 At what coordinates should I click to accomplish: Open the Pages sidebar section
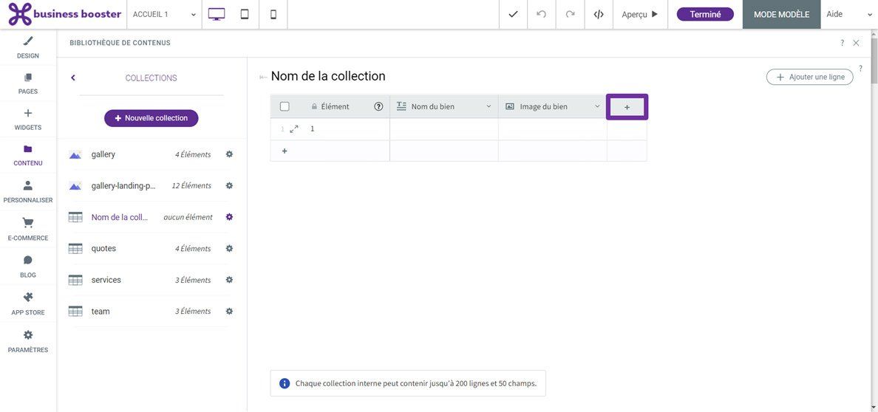[x=28, y=83]
